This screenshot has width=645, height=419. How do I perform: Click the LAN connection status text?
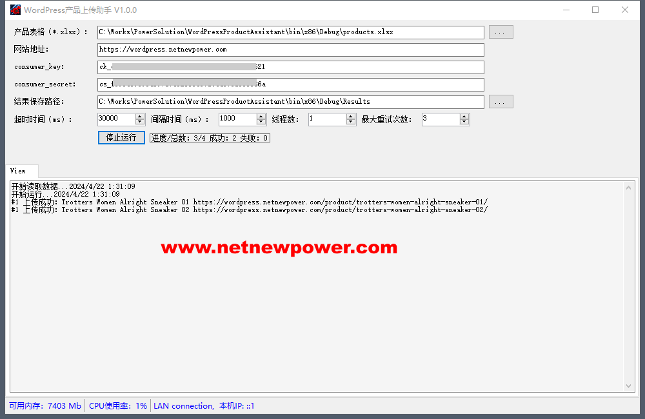(183, 406)
